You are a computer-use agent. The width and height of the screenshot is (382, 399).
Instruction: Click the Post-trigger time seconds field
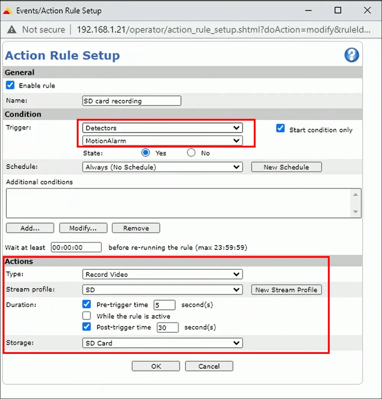[167, 328]
